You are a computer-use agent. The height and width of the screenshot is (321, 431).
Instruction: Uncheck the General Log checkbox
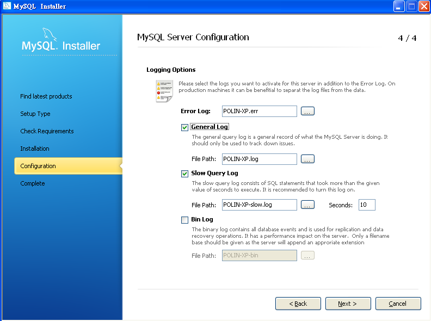pos(184,127)
